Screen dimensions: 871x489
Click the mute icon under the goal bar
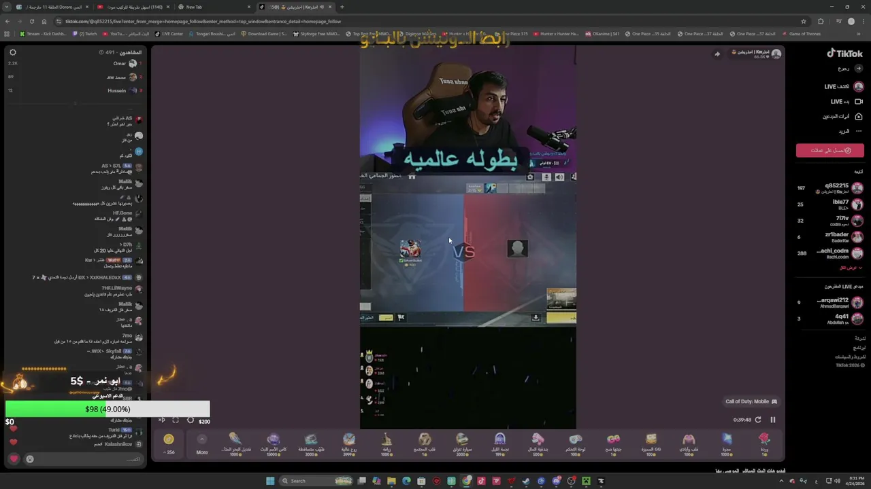click(x=161, y=420)
